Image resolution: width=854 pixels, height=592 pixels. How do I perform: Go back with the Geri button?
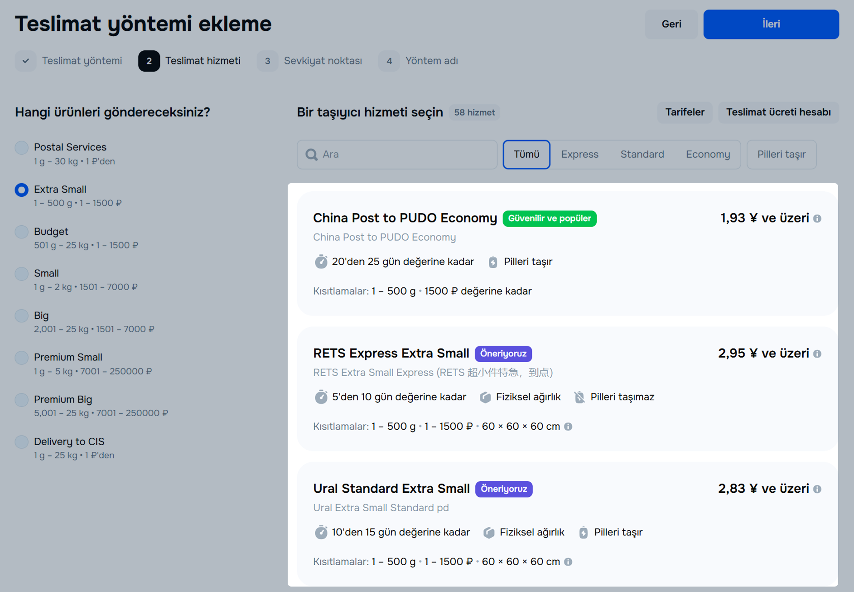pos(671,24)
